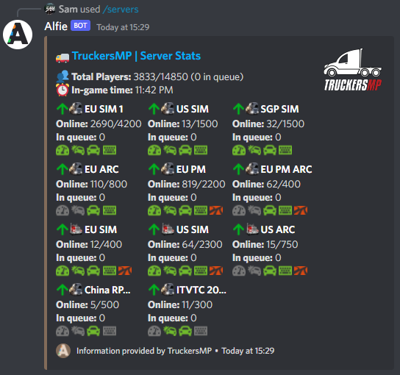This screenshot has width=400, height=375.
Task: Click the speed limiter icon under top US SIM
Action: click(154, 150)
